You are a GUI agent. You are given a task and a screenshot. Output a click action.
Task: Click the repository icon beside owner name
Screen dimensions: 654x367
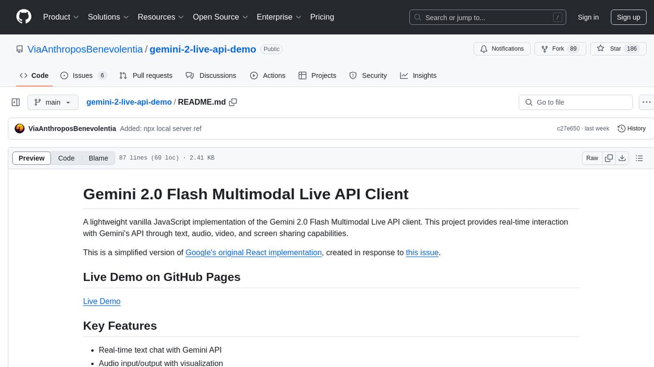(20, 49)
